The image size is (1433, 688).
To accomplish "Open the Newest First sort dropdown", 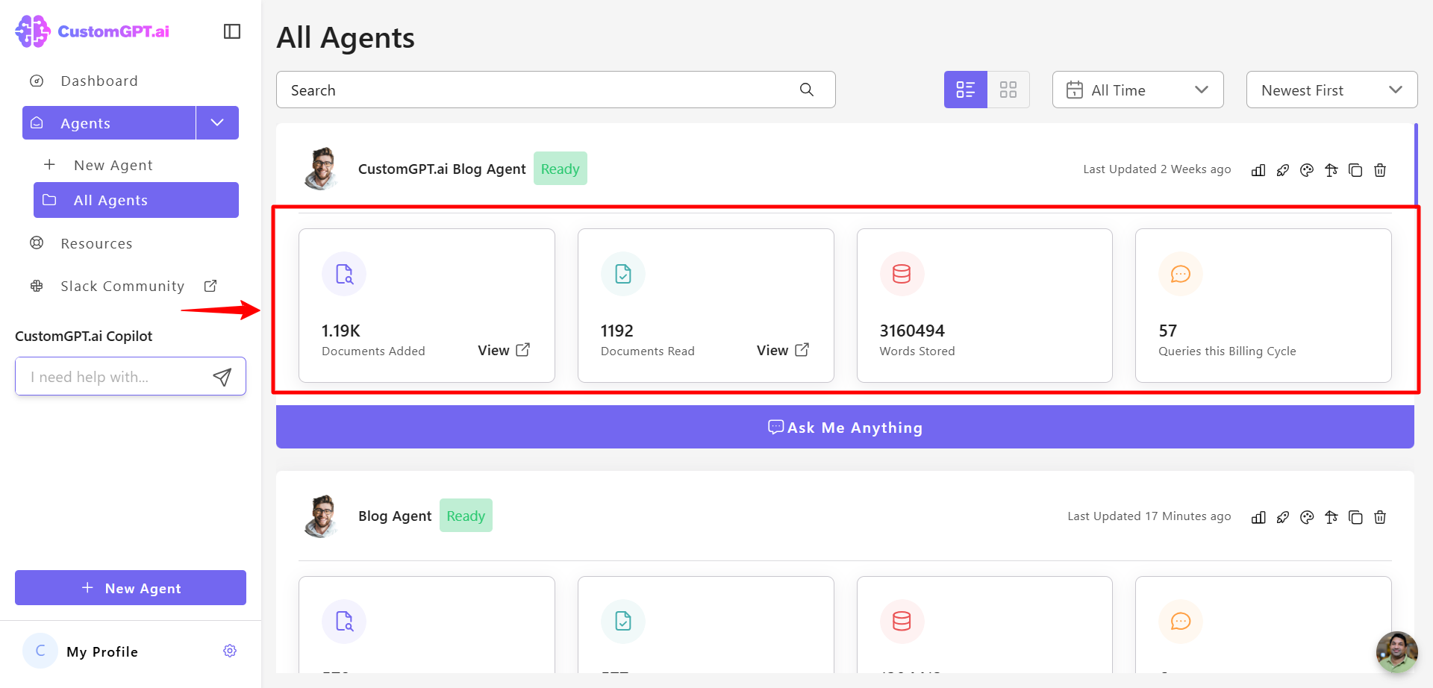I will click(1331, 90).
